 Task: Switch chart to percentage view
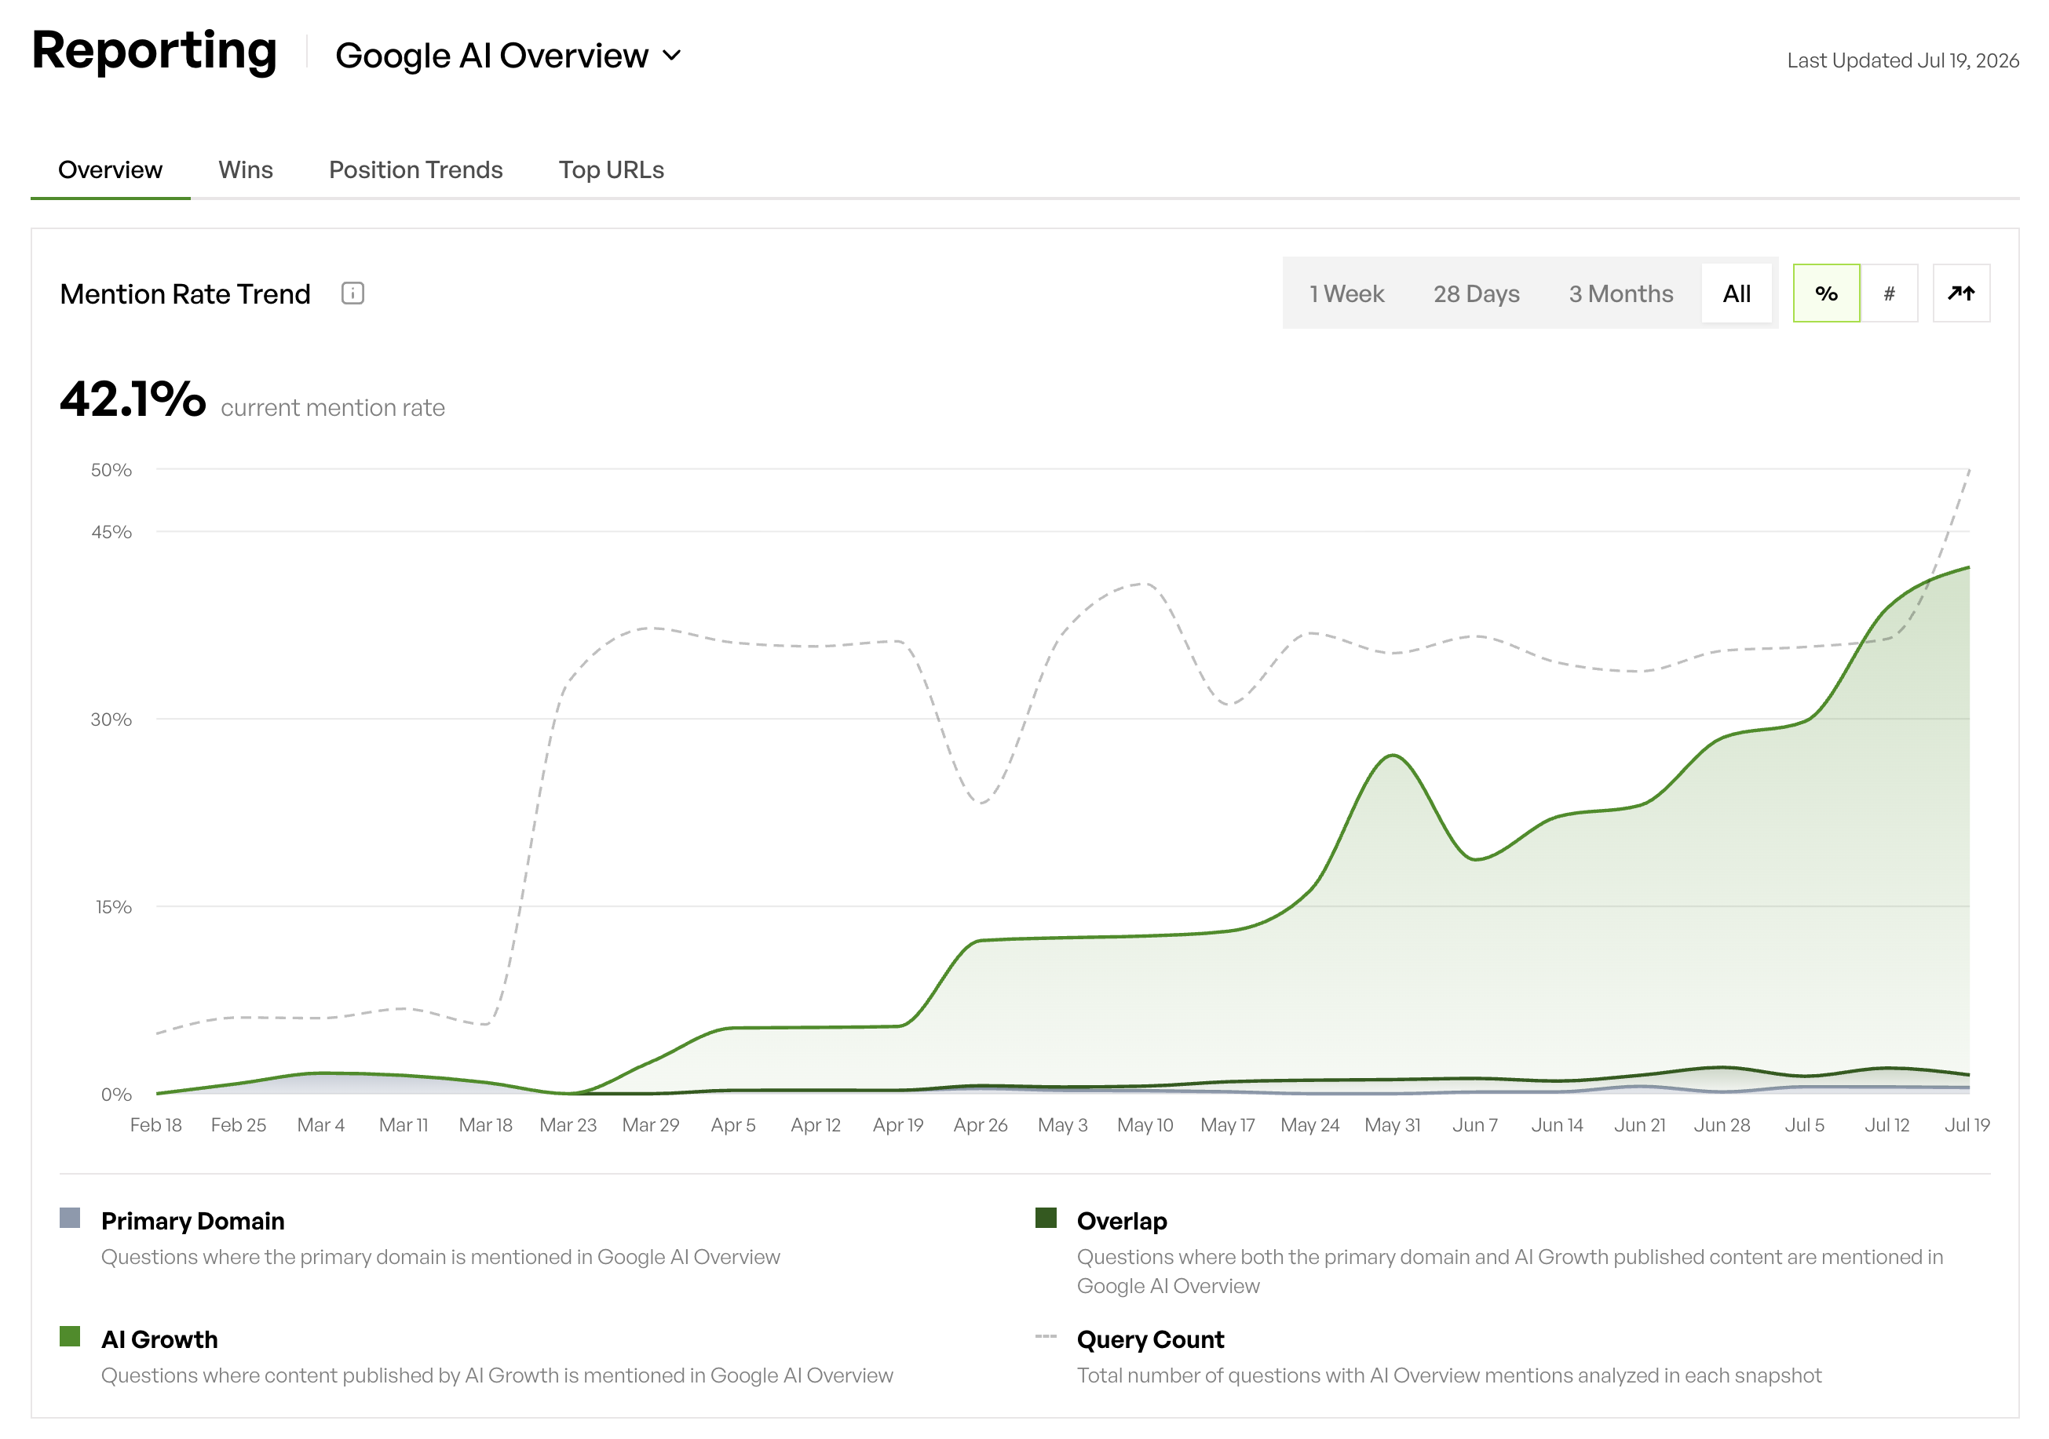click(1826, 293)
